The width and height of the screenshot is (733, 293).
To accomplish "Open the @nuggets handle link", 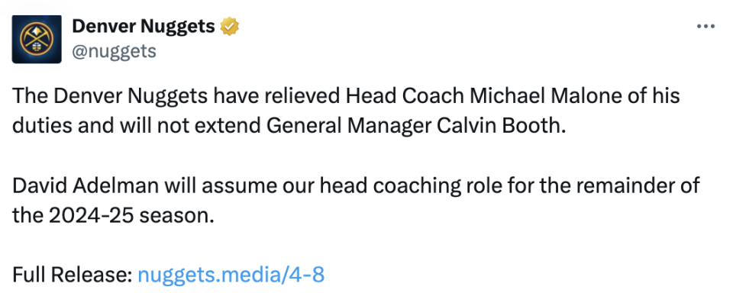I will pos(114,51).
